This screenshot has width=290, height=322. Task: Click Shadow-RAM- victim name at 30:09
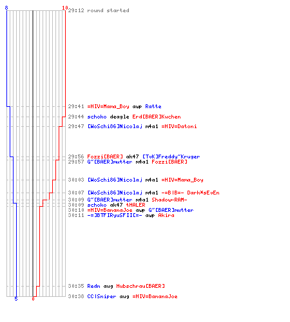169,200
